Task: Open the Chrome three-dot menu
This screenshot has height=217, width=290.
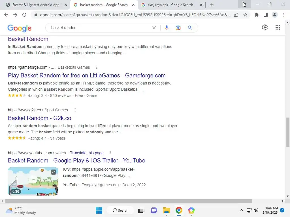Action: 284,15
